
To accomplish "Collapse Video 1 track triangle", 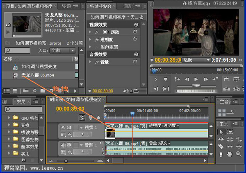I will 81,128.
